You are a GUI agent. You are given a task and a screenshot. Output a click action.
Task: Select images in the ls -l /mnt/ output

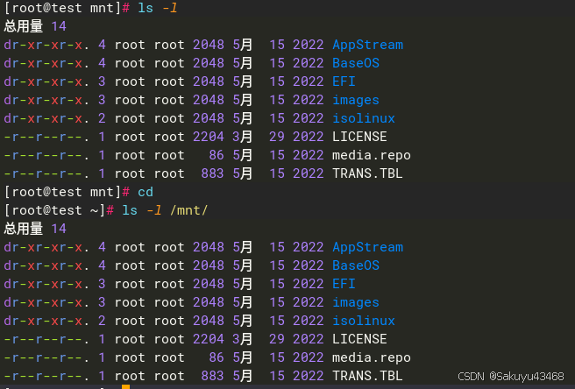click(356, 302)
